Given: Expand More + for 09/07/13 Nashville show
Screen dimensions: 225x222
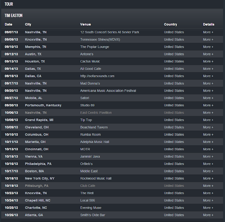Looking at the screenshot, I should click(x=208, y=32).
